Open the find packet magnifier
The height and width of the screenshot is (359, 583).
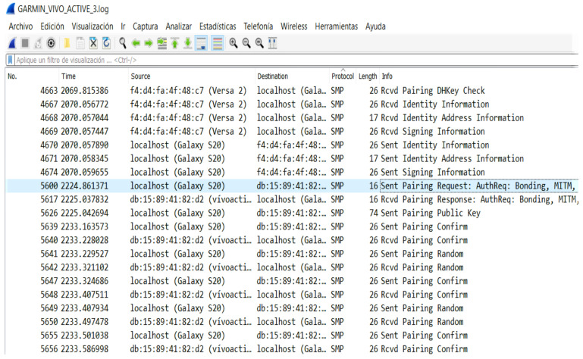[x=122, y=43]
